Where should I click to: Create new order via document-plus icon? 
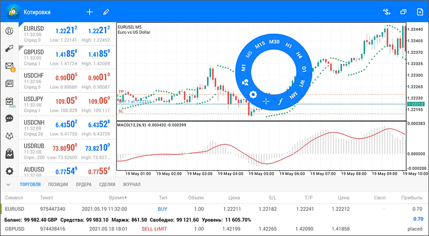pyautogui.click(x=420, y=12)
